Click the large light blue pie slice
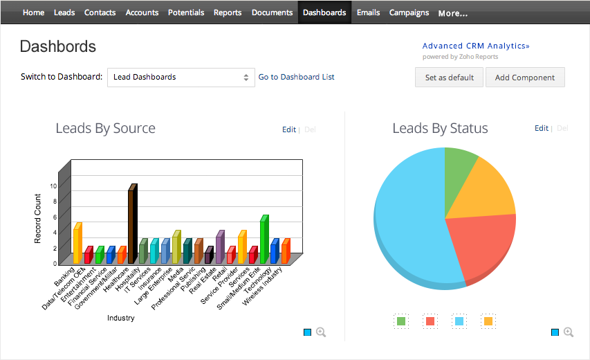590x360 pixels. 408,215
